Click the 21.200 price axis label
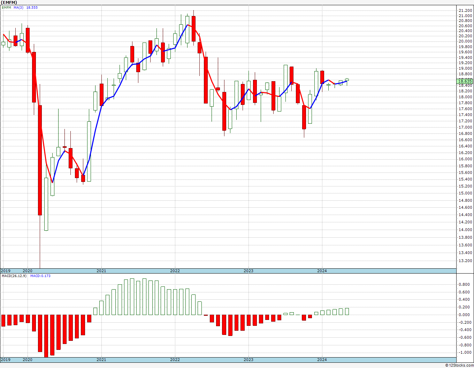This screenshot has width=474, height=368. click(x=466, y=10)
